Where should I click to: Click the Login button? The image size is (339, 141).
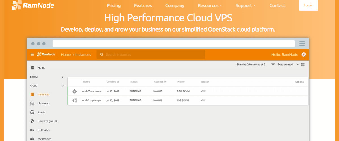(x=308, y=5)
